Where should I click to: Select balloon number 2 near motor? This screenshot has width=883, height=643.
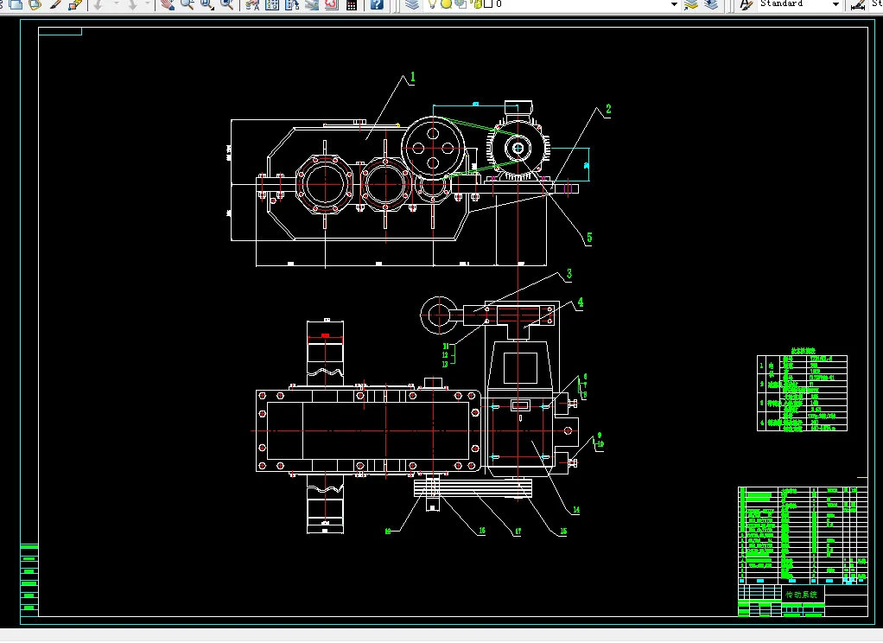[608, 109]
